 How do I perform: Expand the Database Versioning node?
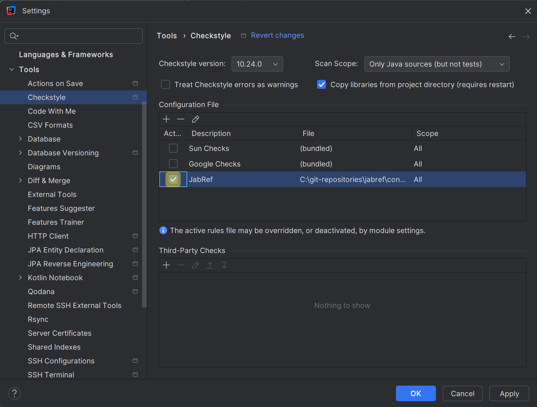click(20, 153)
